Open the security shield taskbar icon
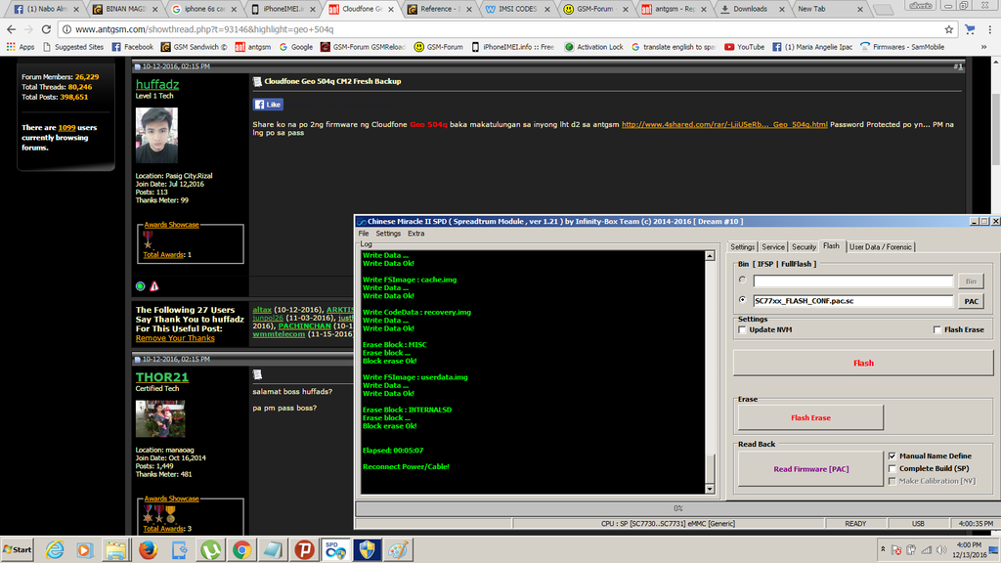 tap(367, 549)
